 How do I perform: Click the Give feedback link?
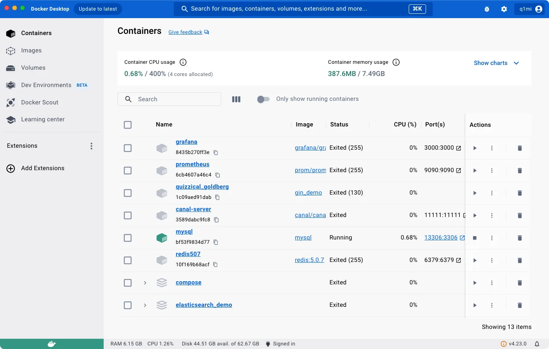pyautogui.click(x=185, y=32)
